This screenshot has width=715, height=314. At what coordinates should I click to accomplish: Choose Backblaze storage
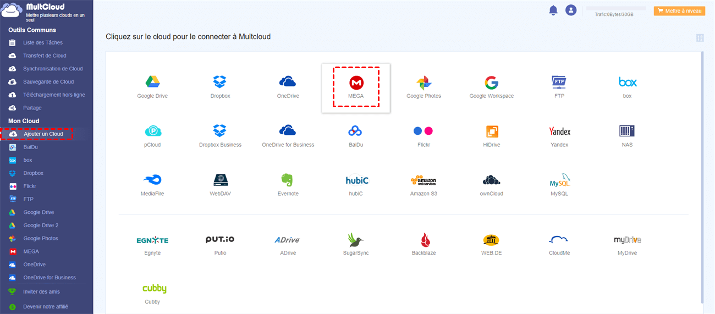pos(424,240)
